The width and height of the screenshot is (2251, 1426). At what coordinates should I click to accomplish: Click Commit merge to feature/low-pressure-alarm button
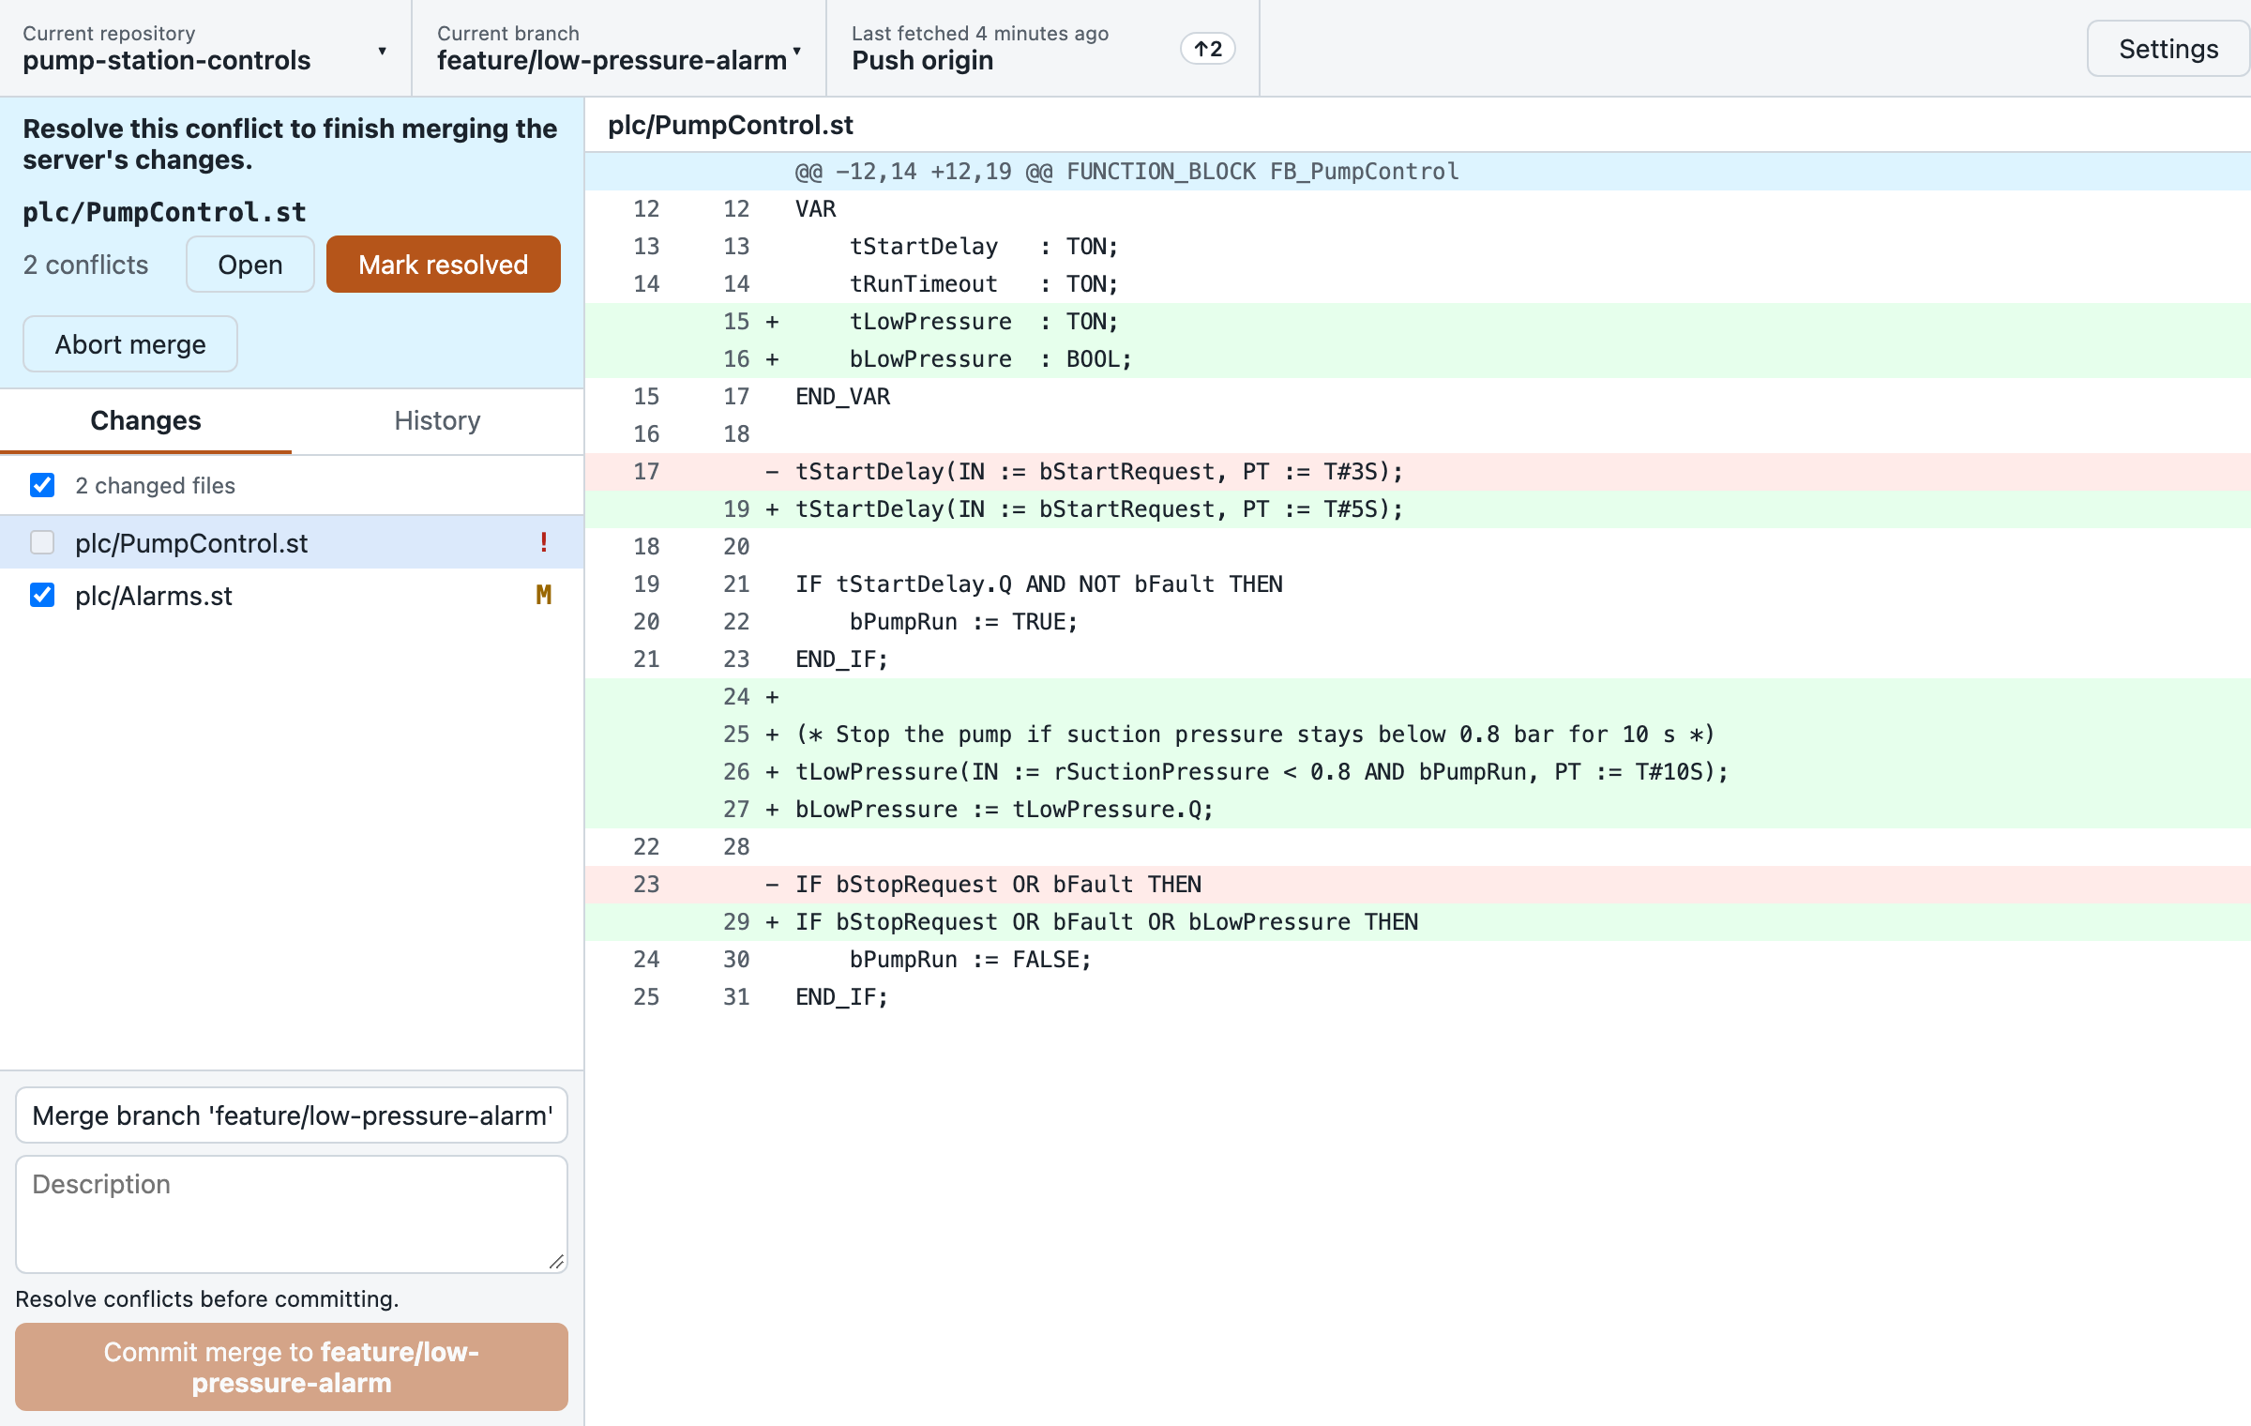pyautogui.click(x=292, y=1367)
